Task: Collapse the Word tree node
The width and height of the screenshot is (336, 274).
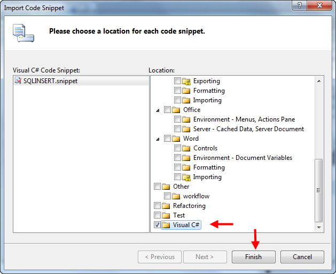Action: tap(158, 139)
